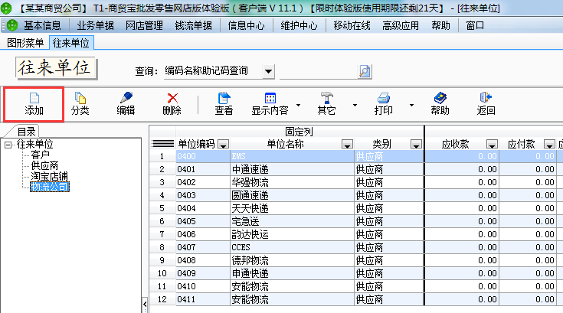The width and height of the screenshot is (563, 313).
Task: Click the 打印 (Print) printer icon
Action: coord(384,98)
